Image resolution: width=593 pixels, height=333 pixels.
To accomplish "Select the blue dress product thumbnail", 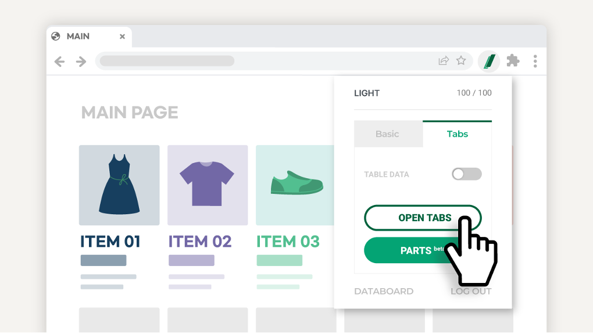I will coord(119,185).
